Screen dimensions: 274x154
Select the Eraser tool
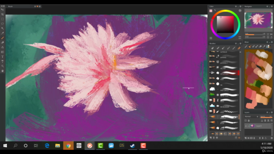click(3, 42)
